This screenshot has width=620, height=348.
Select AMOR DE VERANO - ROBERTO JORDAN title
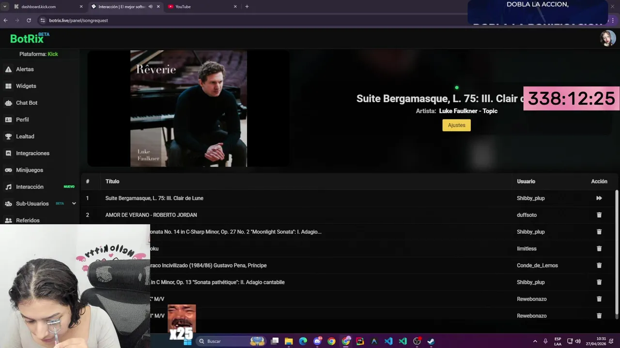(151, 215)
